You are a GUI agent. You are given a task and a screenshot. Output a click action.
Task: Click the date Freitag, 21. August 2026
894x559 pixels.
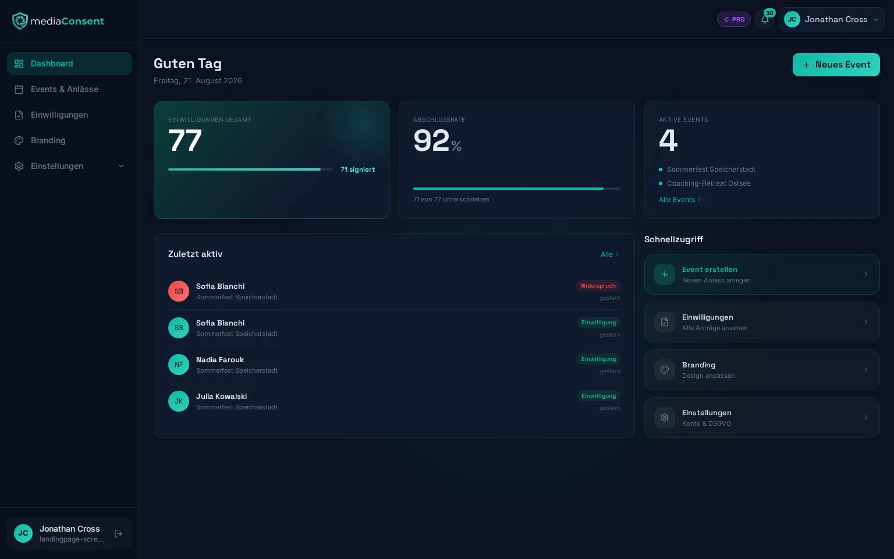(x=198, y=81)
